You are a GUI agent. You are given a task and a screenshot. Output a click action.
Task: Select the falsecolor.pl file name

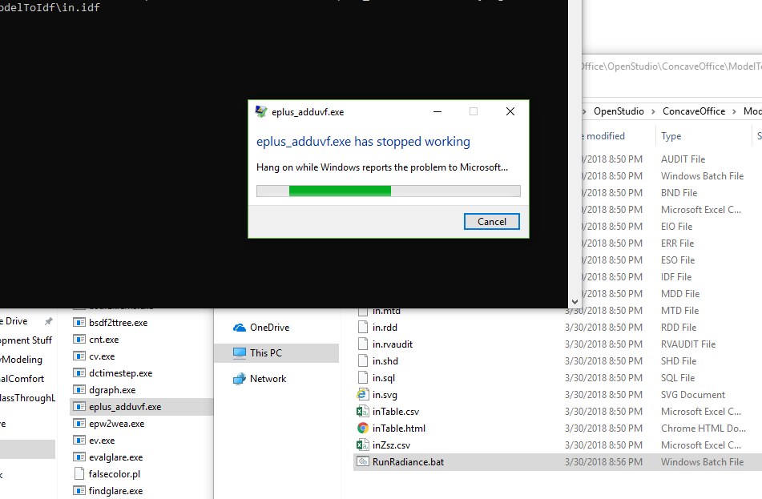(115, 474)
